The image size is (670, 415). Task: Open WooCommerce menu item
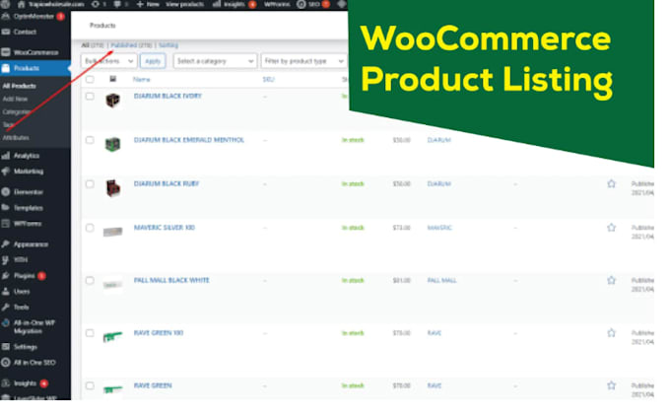(x=35, y=52)
